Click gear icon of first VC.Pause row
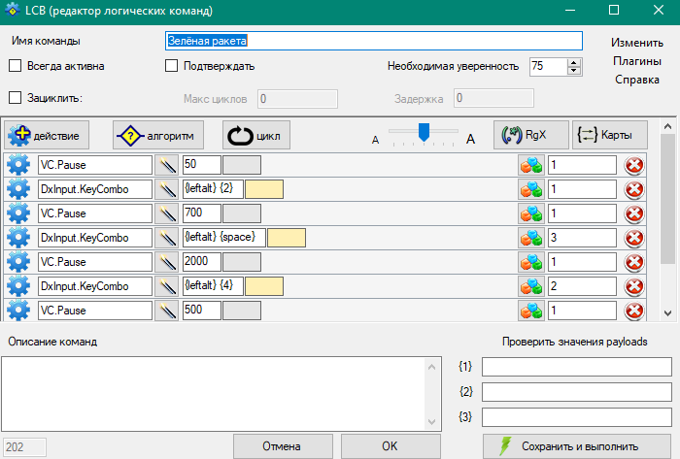680x459 pixels. [19, 165]
